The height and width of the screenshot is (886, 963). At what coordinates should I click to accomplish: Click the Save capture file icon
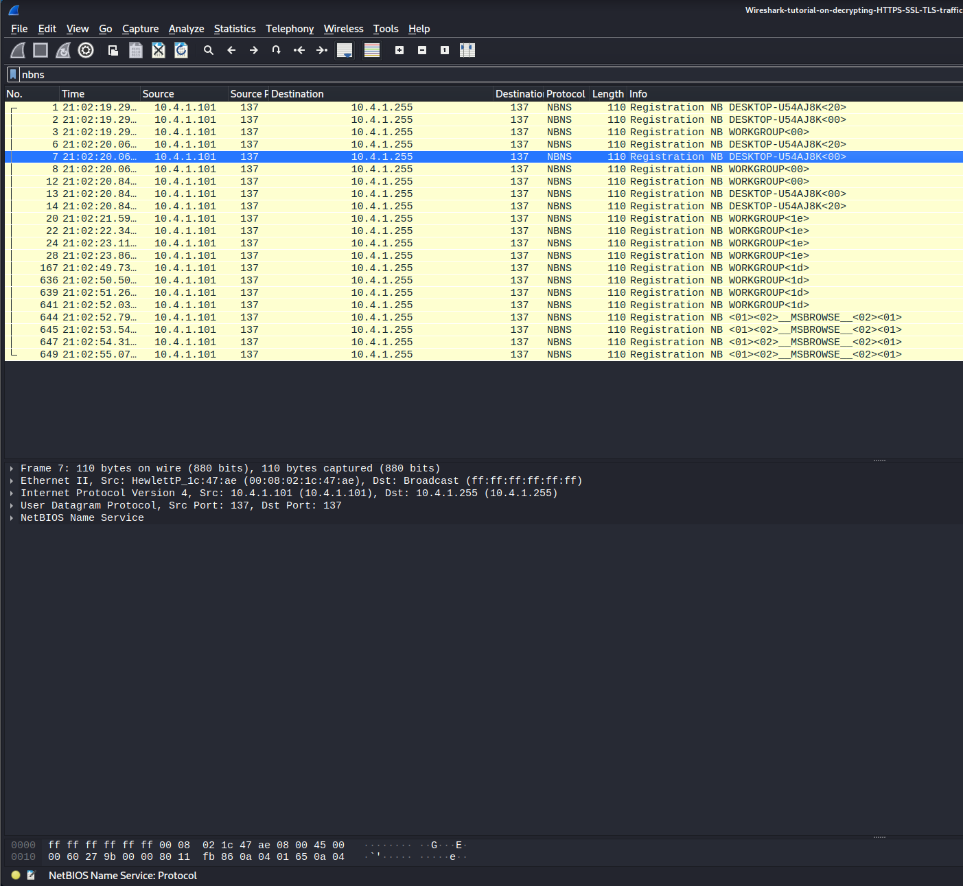(136, 50)
